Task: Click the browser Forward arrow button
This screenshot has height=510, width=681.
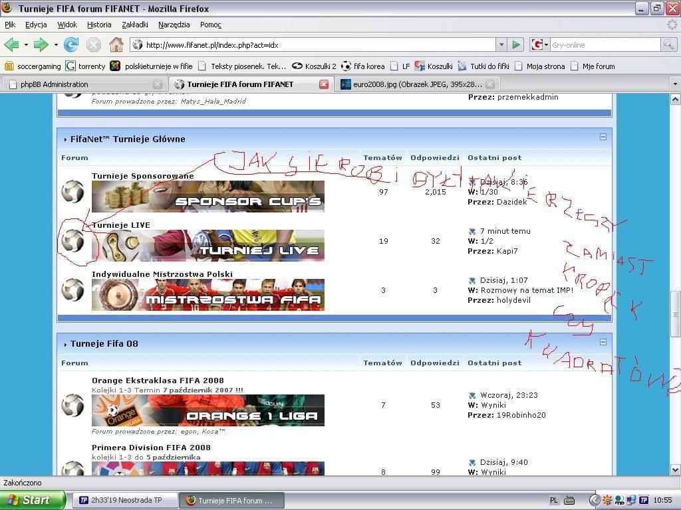Action: coord(41,44)
